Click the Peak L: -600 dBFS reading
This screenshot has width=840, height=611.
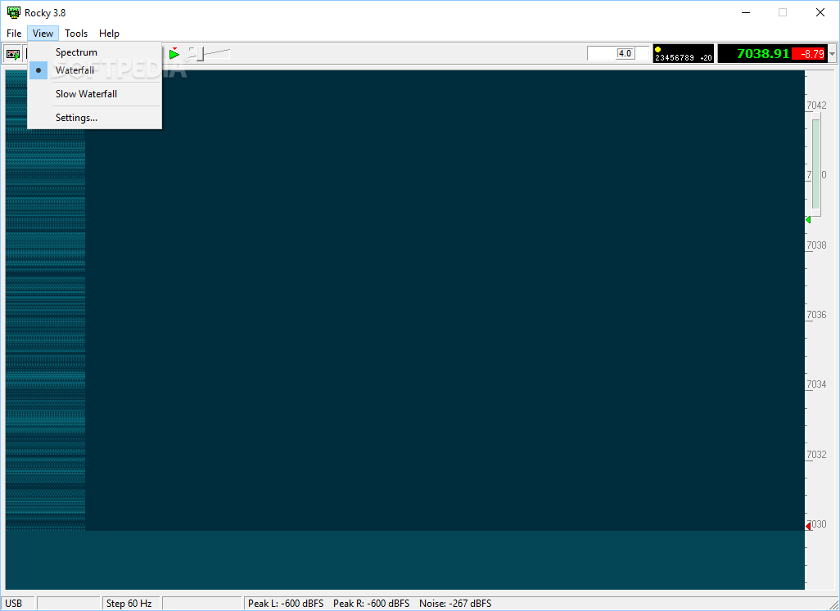[x=286, y=604]
